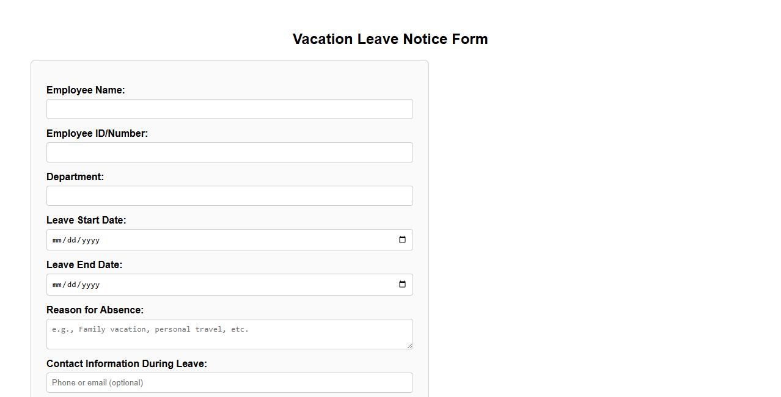Click the placeholder text mentioning Family vacation

coord(150,329)
